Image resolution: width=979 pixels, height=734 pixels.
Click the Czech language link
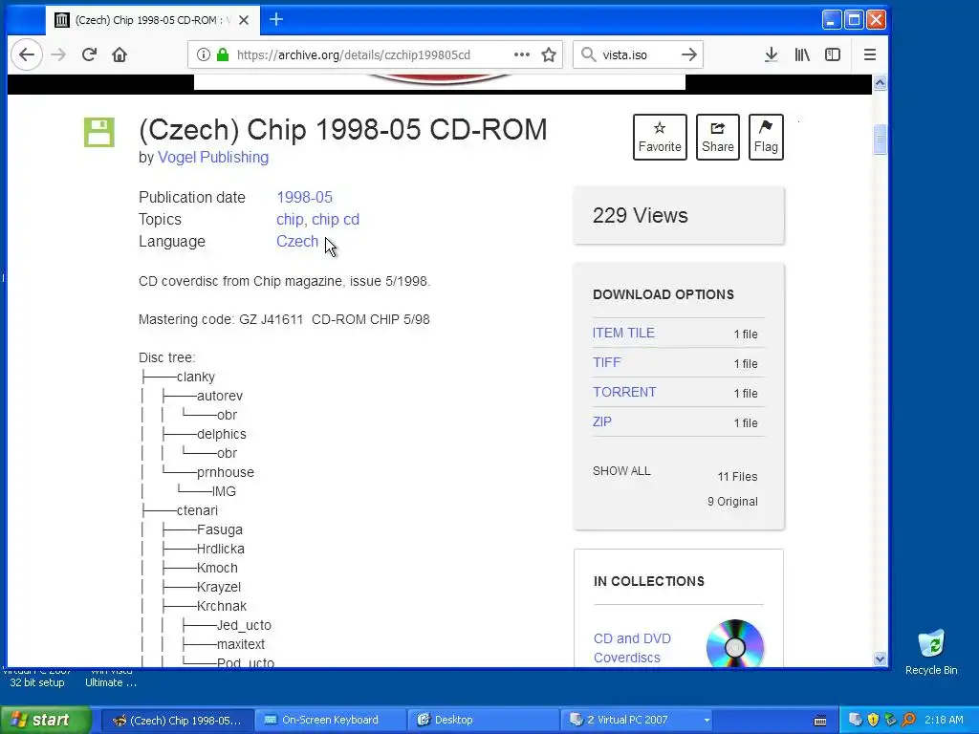click(297, 242)
